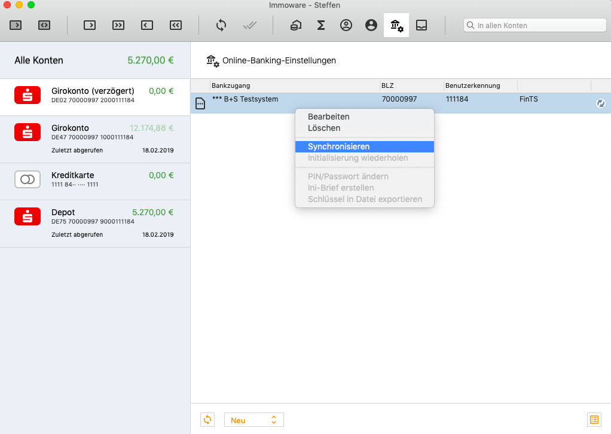Image resolution: width=611 pixels, height=434 pixels.
Task: Select the Kreditkarte account
Action: [94, 182]
